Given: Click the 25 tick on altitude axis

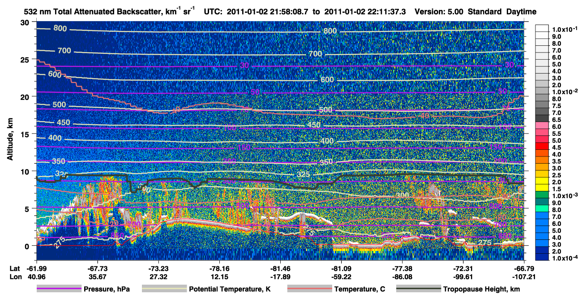Looking at the screenshot, I should click(26, 60).
